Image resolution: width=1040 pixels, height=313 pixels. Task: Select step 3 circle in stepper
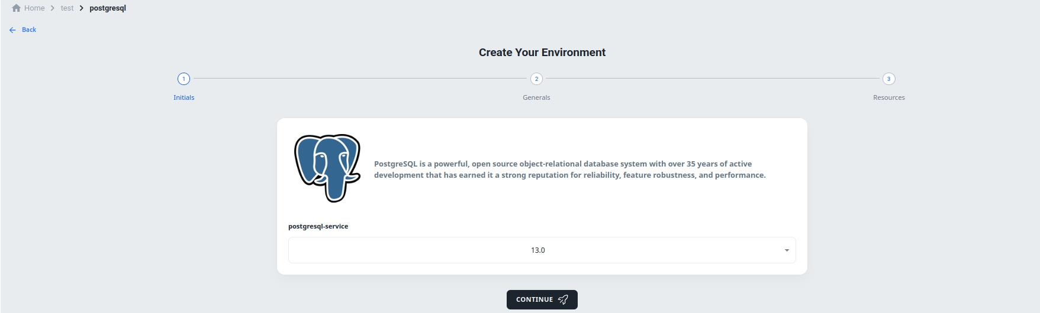pyautogui.click(x=888, y=79)
